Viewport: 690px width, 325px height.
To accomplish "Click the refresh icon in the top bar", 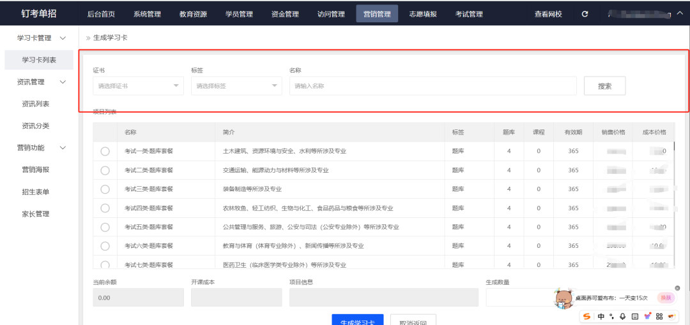I will 585,14.
